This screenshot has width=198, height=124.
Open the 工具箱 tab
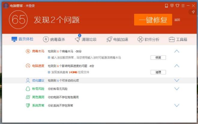pyautogui.click(x=178, y=39)
